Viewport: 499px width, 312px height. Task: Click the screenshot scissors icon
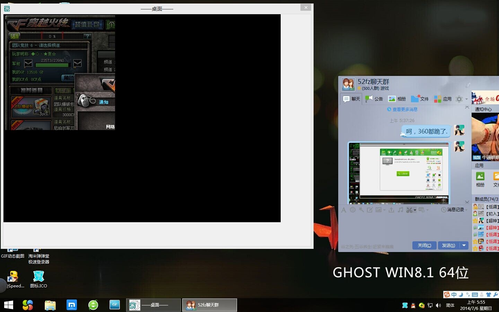pos(409,210)
